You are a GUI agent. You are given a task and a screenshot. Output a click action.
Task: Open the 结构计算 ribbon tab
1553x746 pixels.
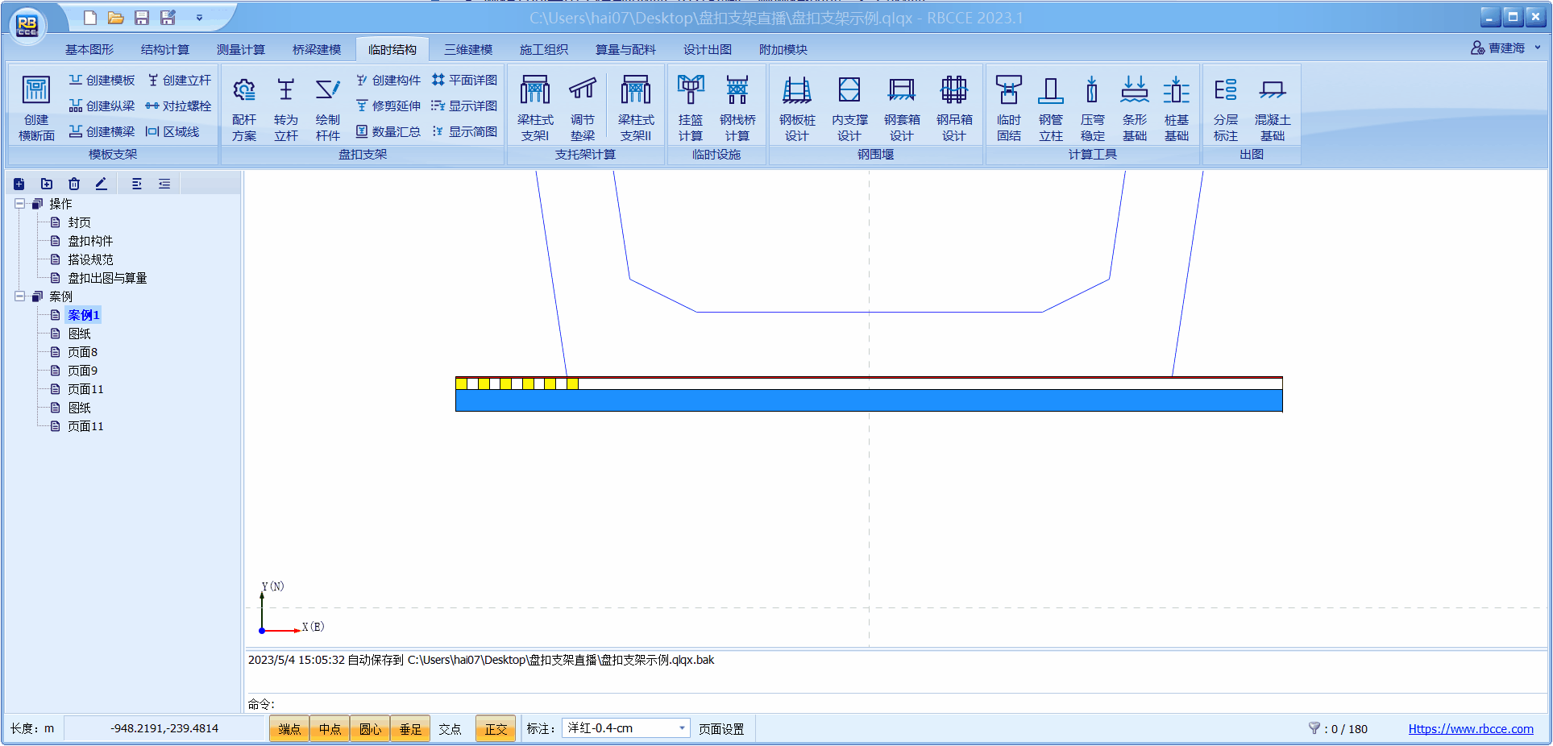165,50
